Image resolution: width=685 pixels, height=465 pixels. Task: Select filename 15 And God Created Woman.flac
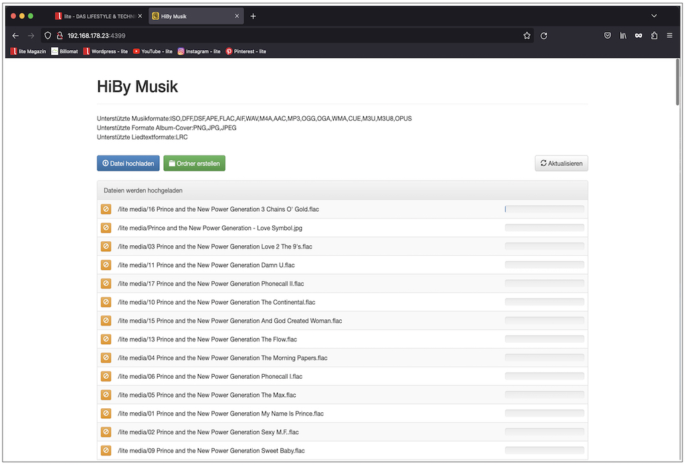(x=230, y=321)
